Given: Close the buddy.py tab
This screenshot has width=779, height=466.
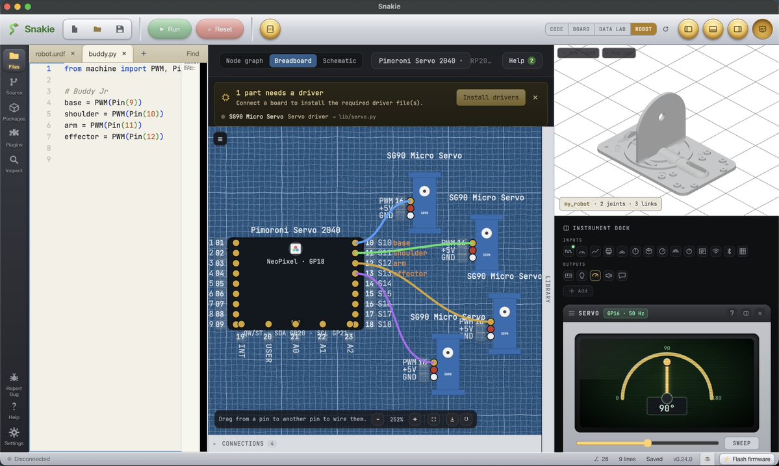Looking at the screenshot, I should [124, 54].
